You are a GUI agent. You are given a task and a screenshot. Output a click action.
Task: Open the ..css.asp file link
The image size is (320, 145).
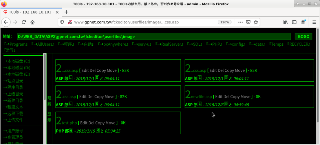[199, 70]
